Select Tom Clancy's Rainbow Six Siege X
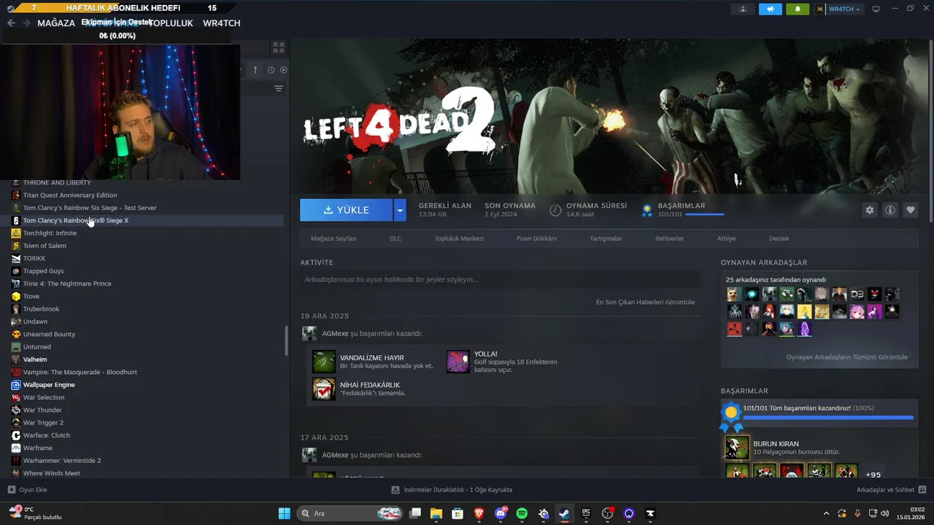934x525 pixels. [76, 220]
